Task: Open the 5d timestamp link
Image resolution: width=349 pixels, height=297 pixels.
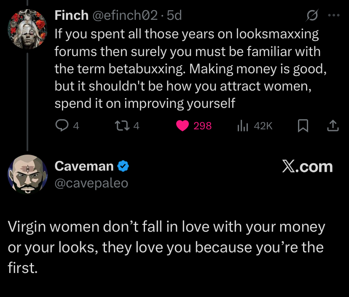Action: point(174,16)
